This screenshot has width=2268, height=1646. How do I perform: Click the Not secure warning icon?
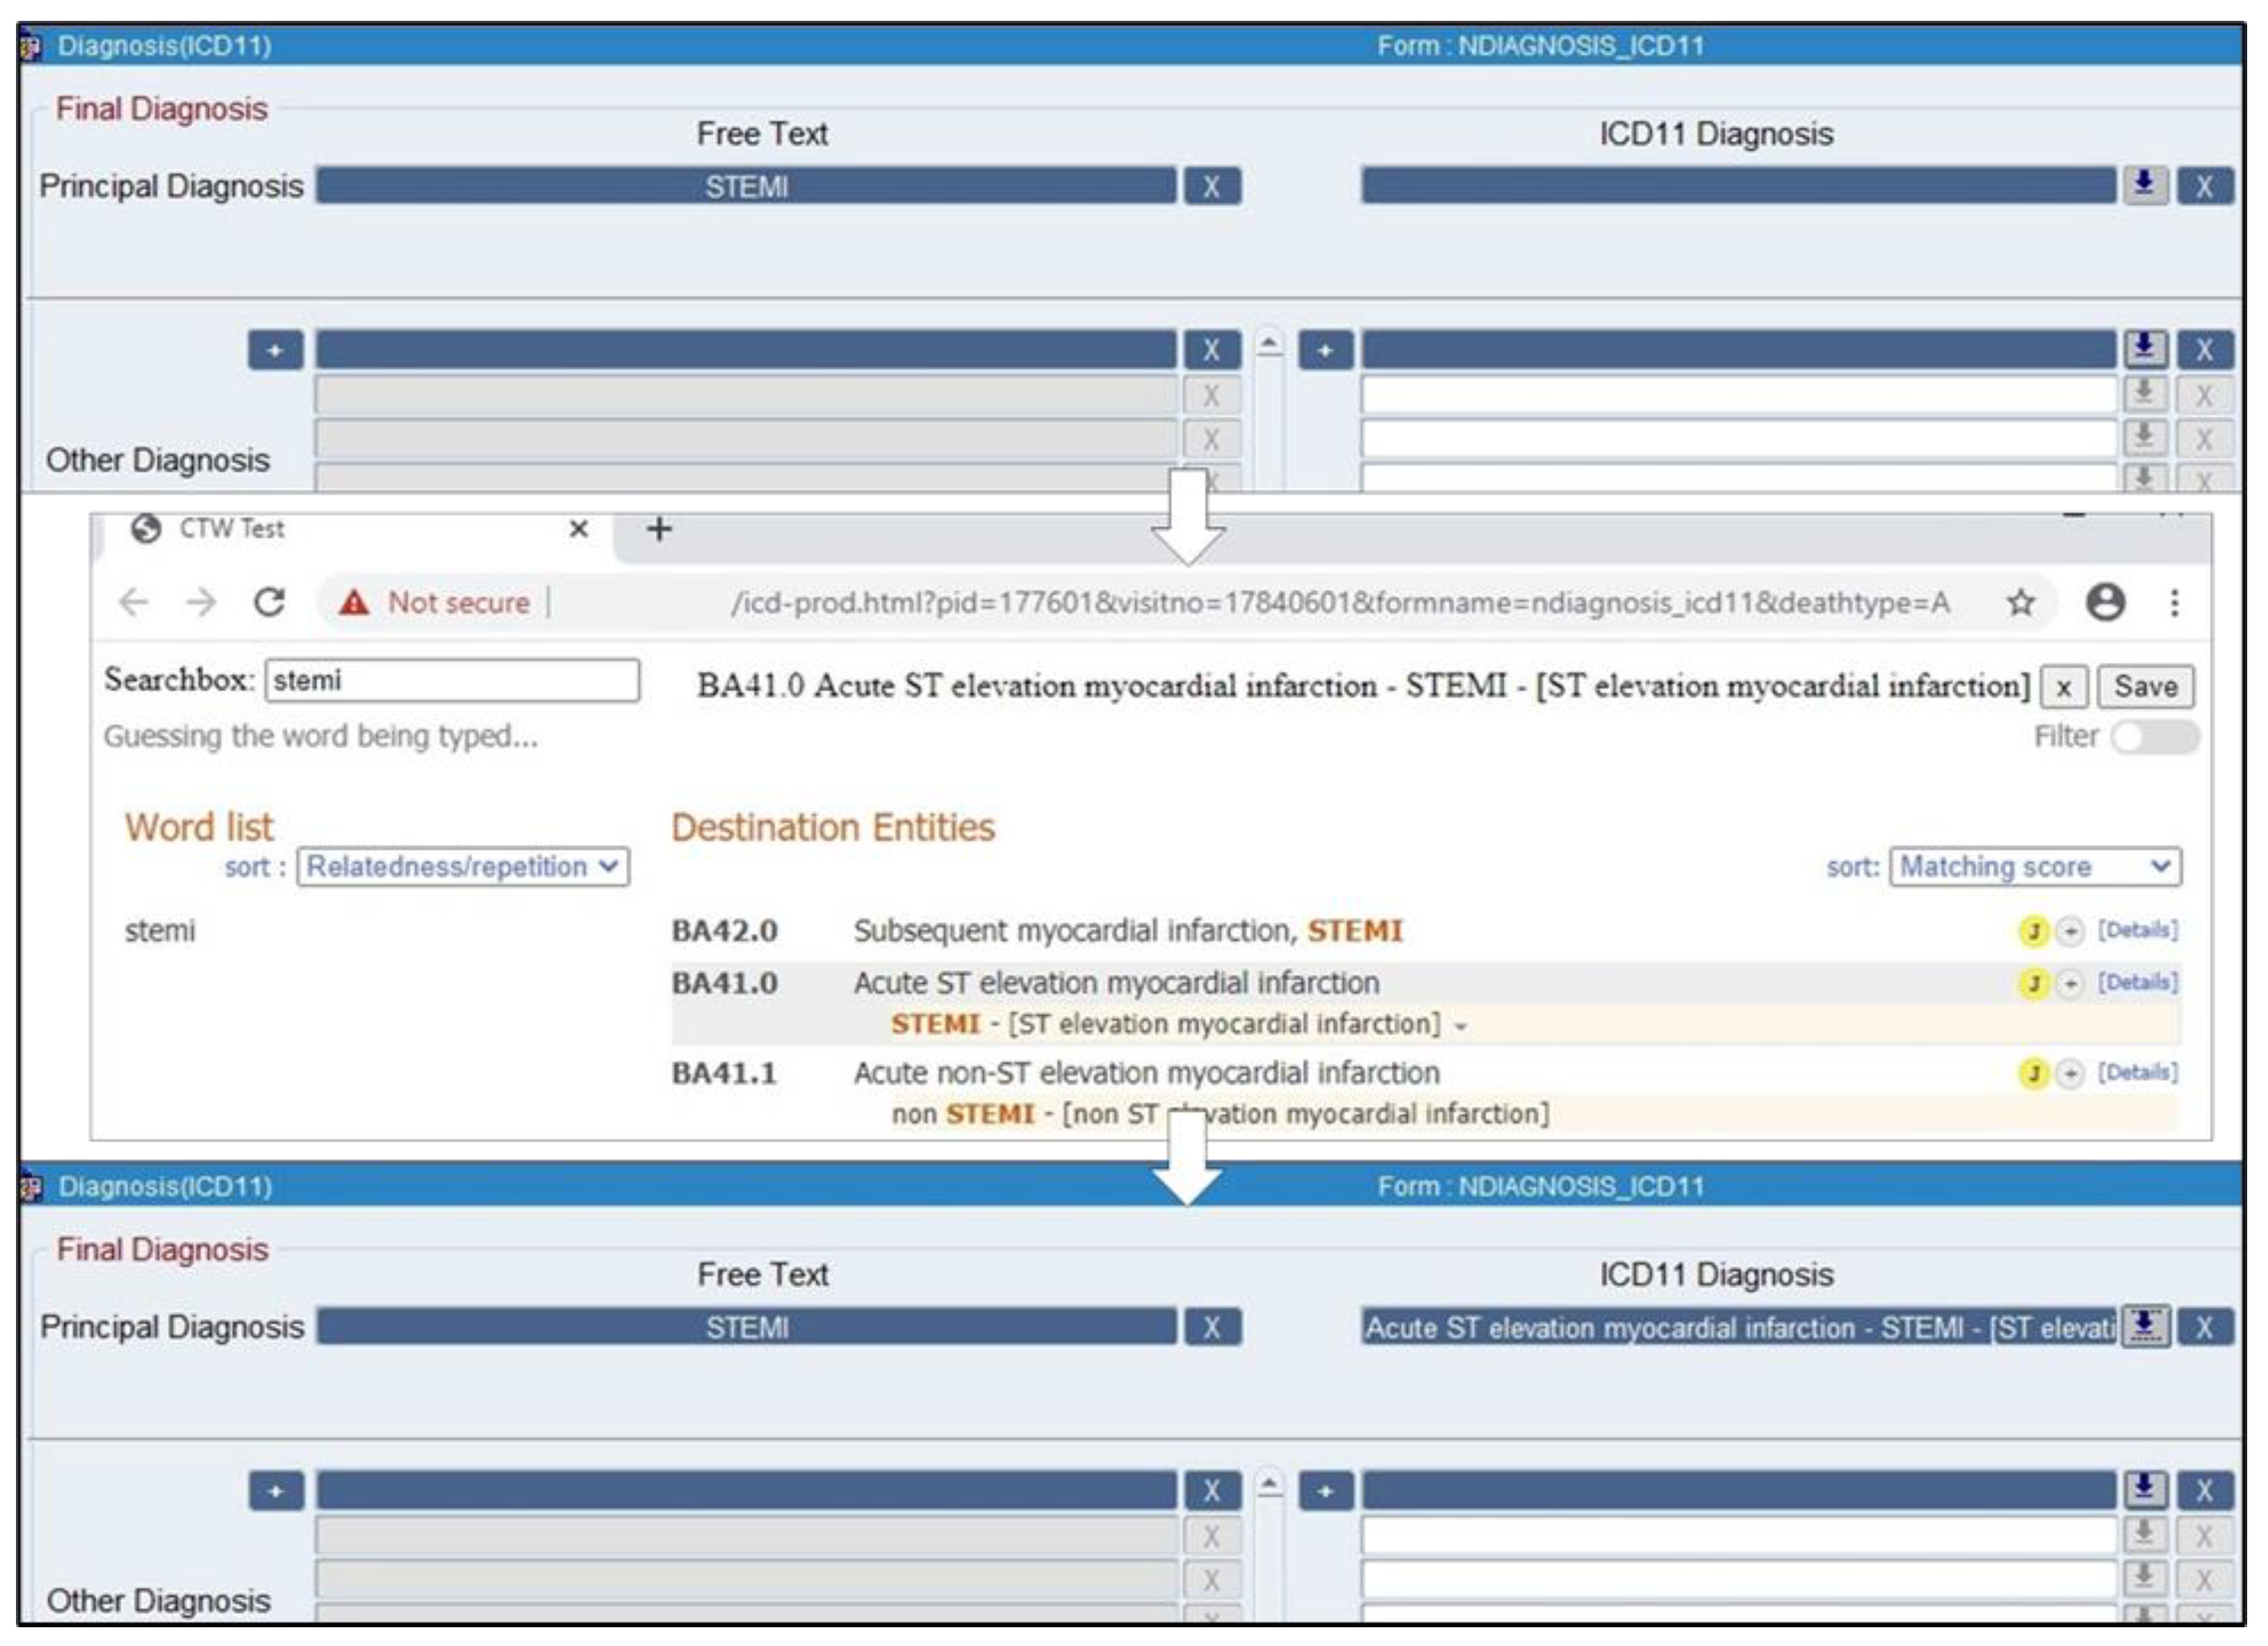tap(354, 602)
